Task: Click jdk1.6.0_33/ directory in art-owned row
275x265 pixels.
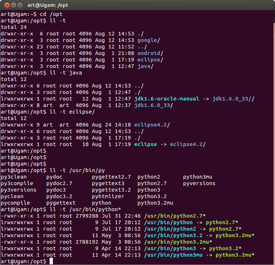Action: pyautogui.click(x=153, y=105)
